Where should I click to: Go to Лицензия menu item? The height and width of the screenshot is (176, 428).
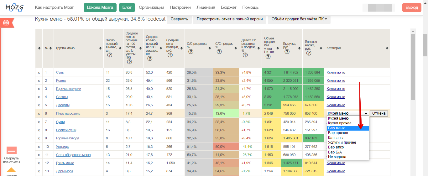[x=206, y=8]
